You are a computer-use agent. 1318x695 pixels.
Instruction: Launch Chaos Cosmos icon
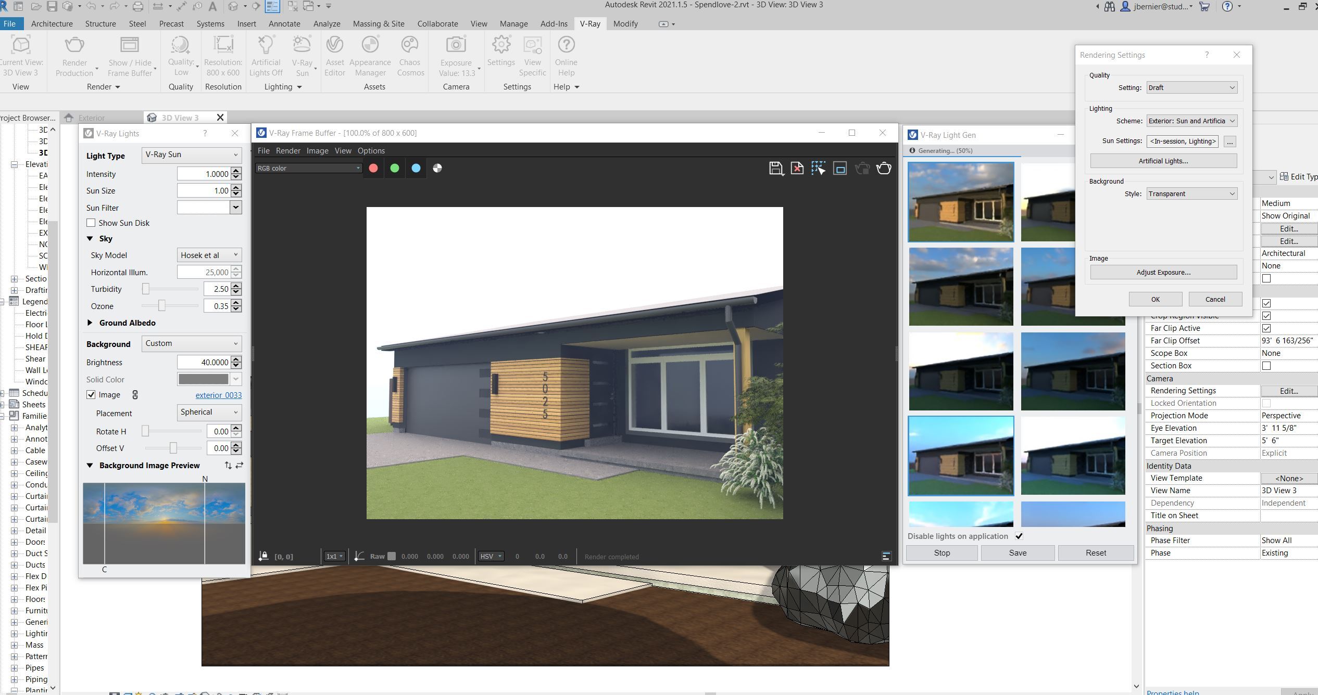410,45
